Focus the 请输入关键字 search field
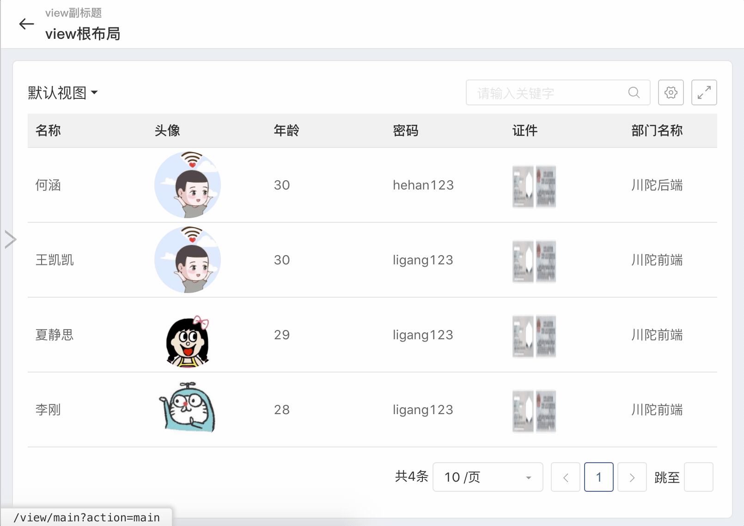 pyautogui.click(x=558, y=92)
